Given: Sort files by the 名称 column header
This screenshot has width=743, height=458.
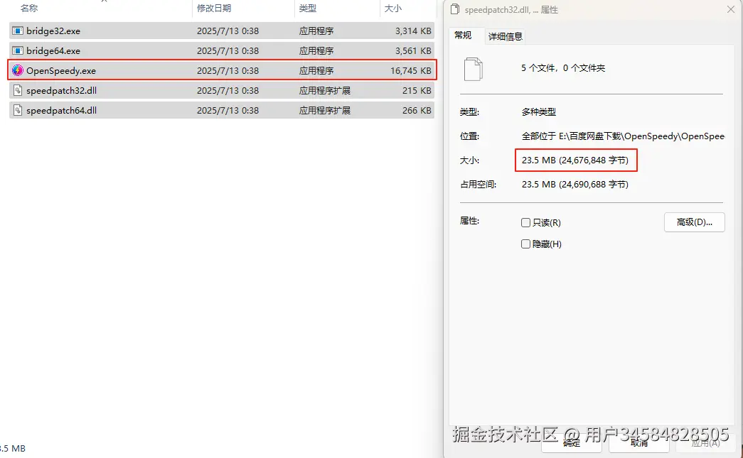Looking at the screenshot, I should [29, 8].
